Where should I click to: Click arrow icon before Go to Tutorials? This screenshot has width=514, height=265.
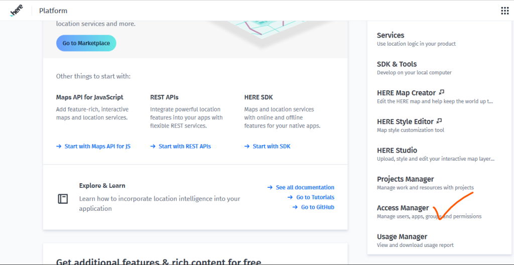pos(290,197)
